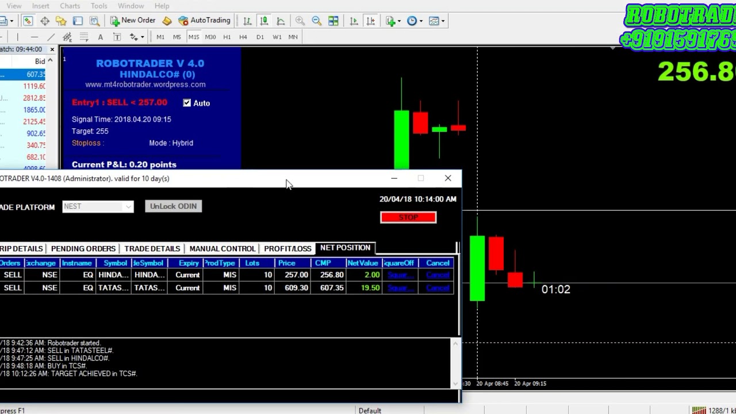Set timeframe to M1
The width and height of the screenshot is (736, 414).
point(160,37)
